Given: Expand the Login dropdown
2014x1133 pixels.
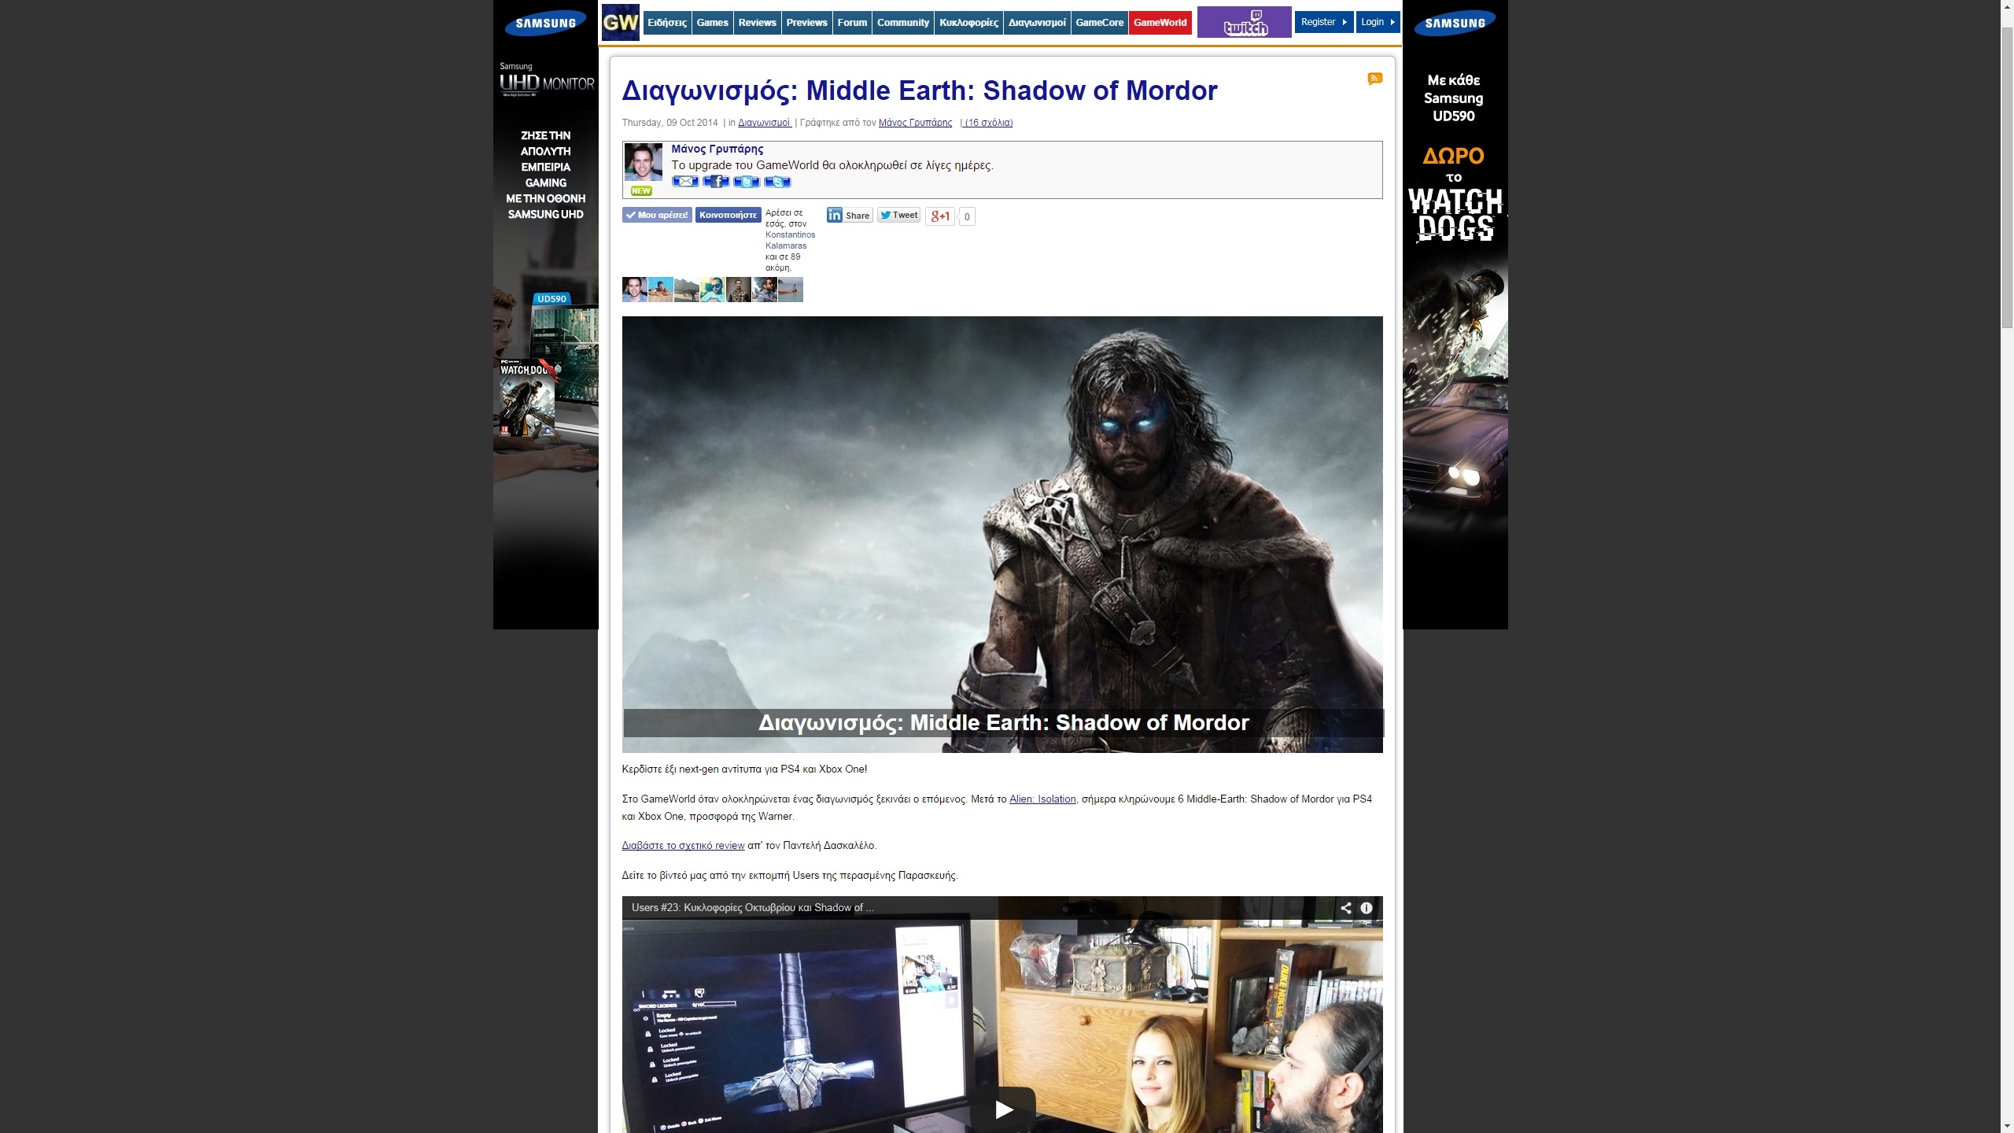Looking at the screenshot, I should click(x=1377, y=22).
